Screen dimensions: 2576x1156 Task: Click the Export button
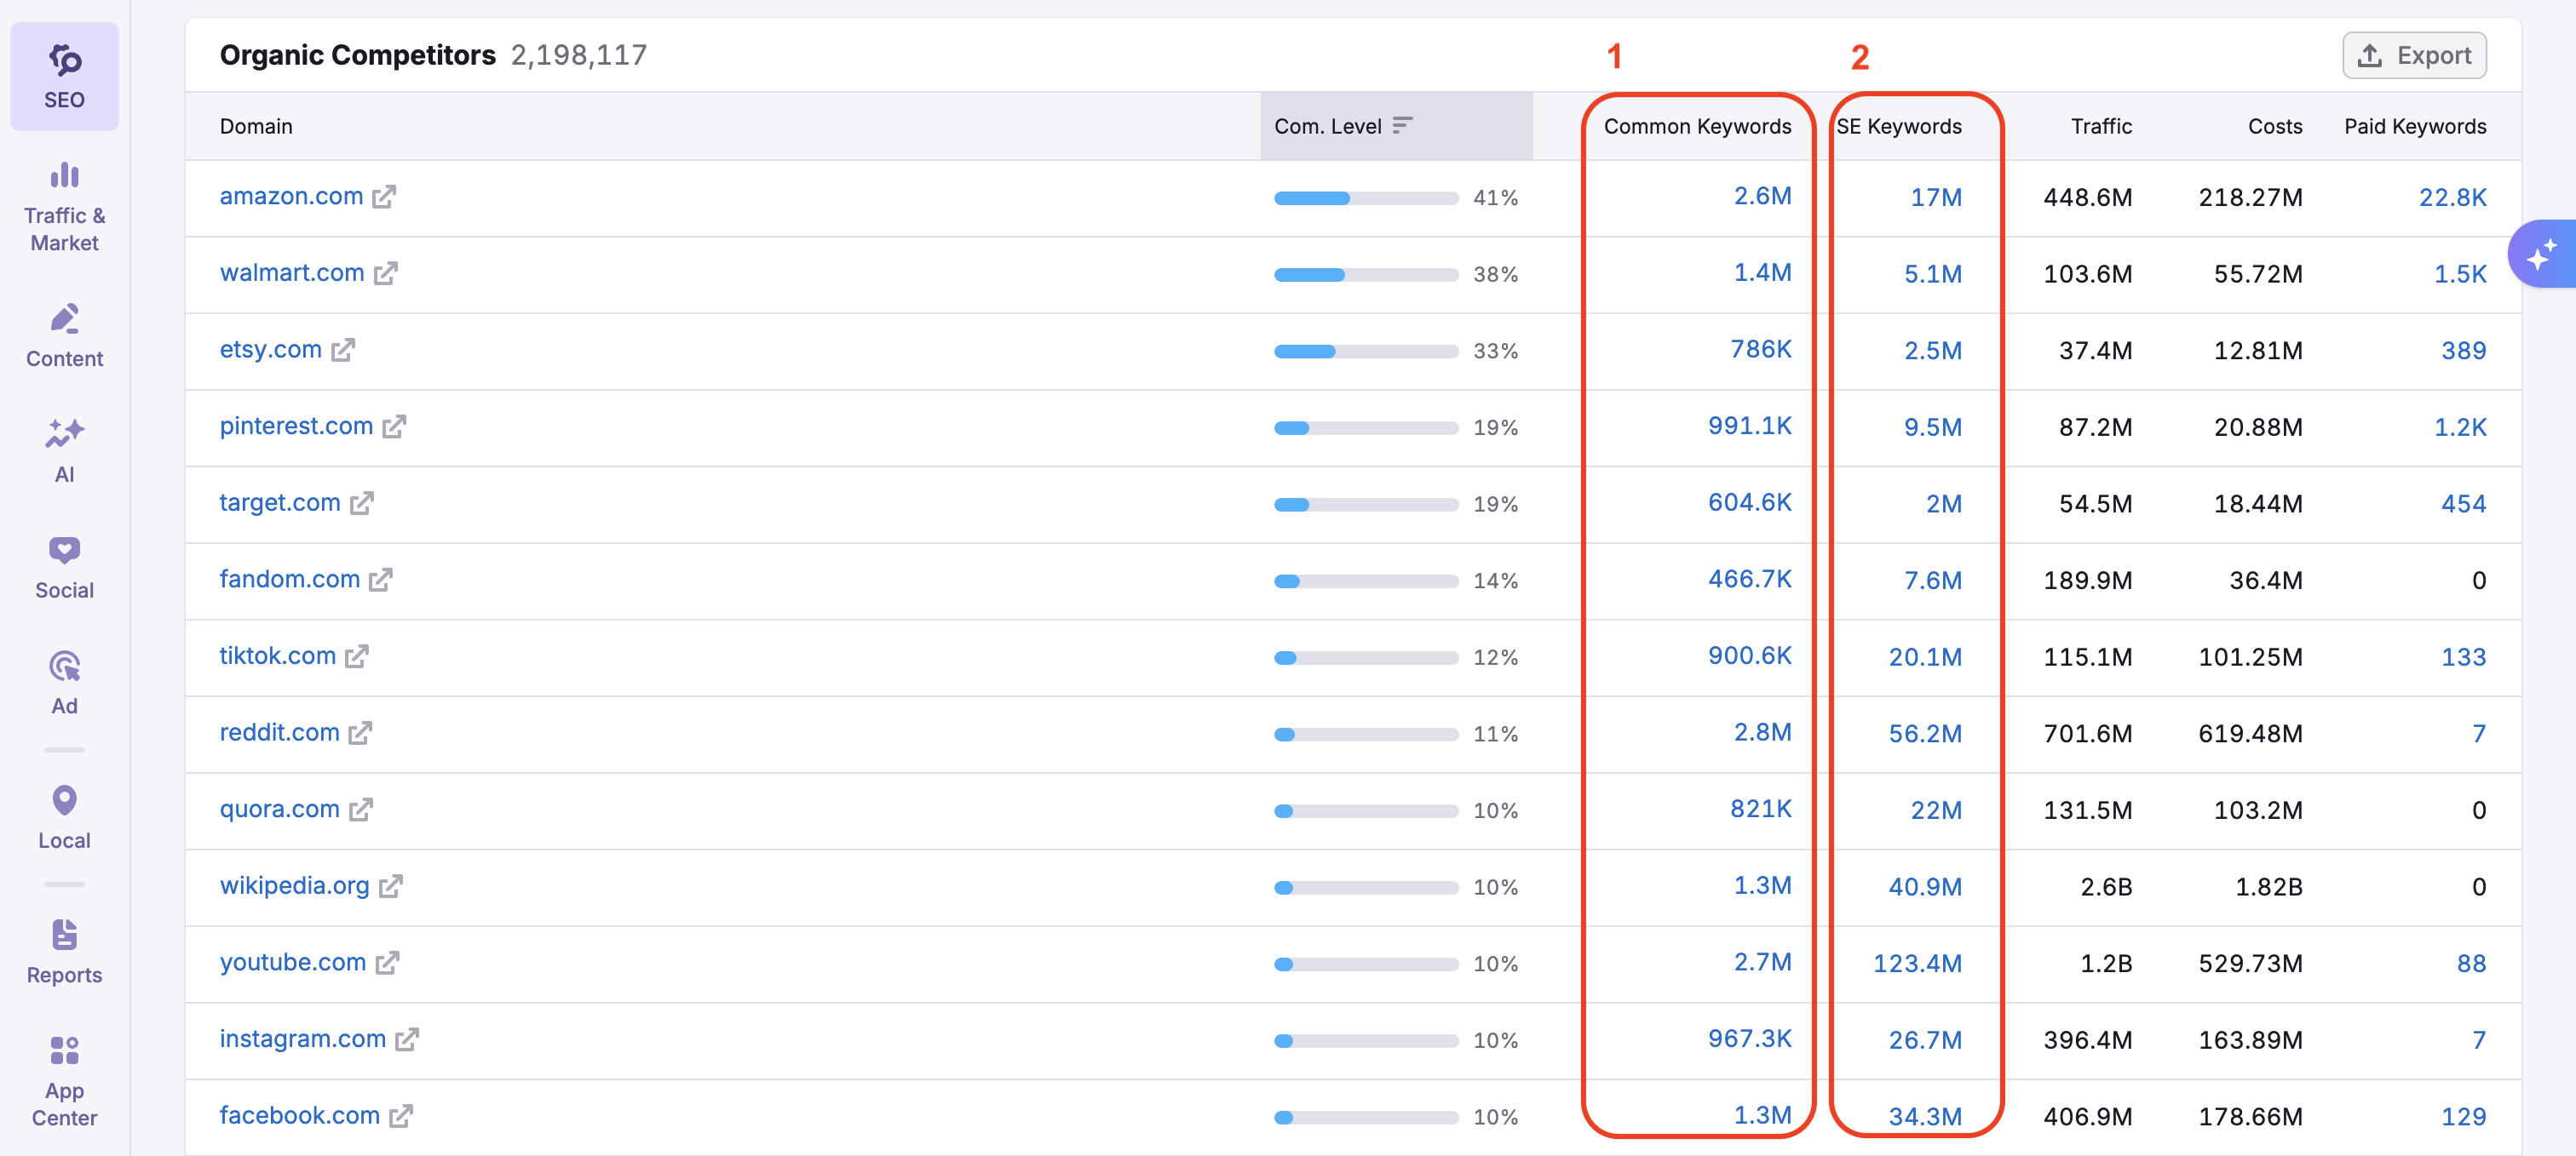[x=2414, y=55]
